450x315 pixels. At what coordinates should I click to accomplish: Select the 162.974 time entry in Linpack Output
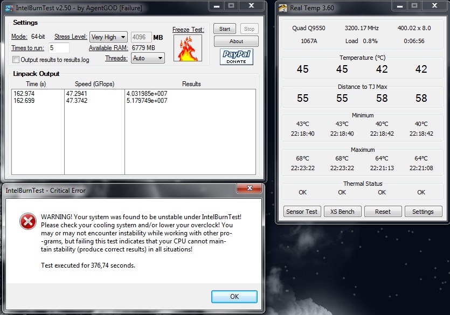coord(24,94)
